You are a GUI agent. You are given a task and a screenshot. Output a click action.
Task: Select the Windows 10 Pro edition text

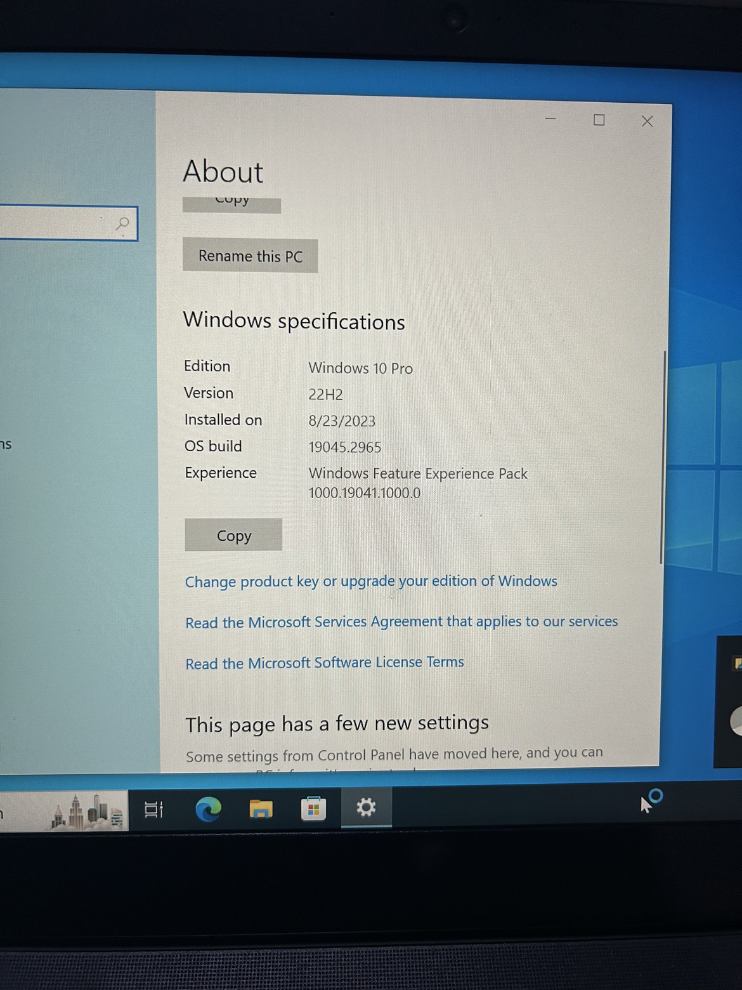(x=360, y=368)
